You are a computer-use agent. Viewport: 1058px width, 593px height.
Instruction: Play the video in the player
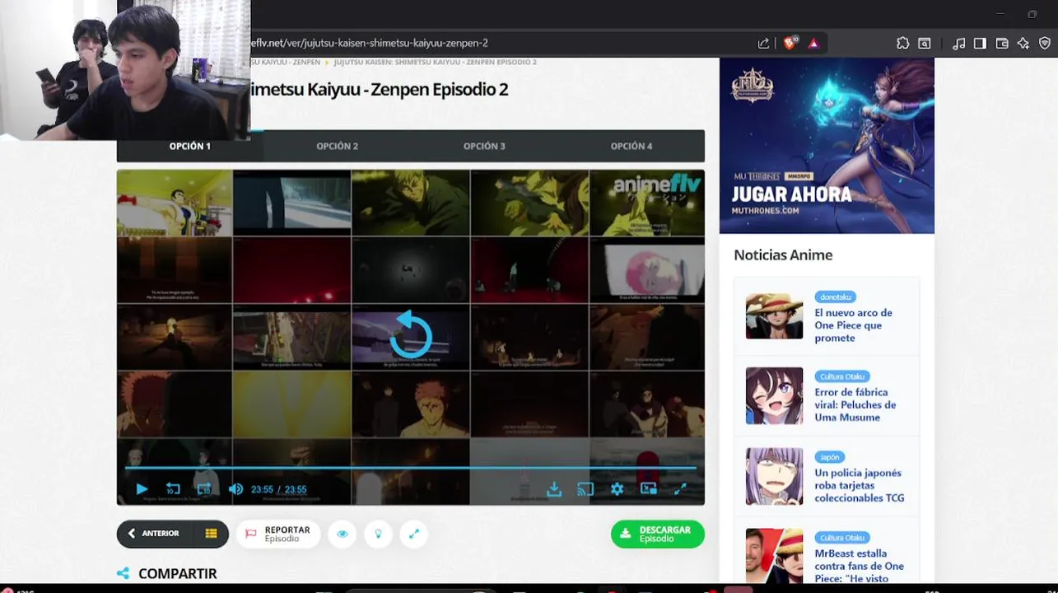142,489
